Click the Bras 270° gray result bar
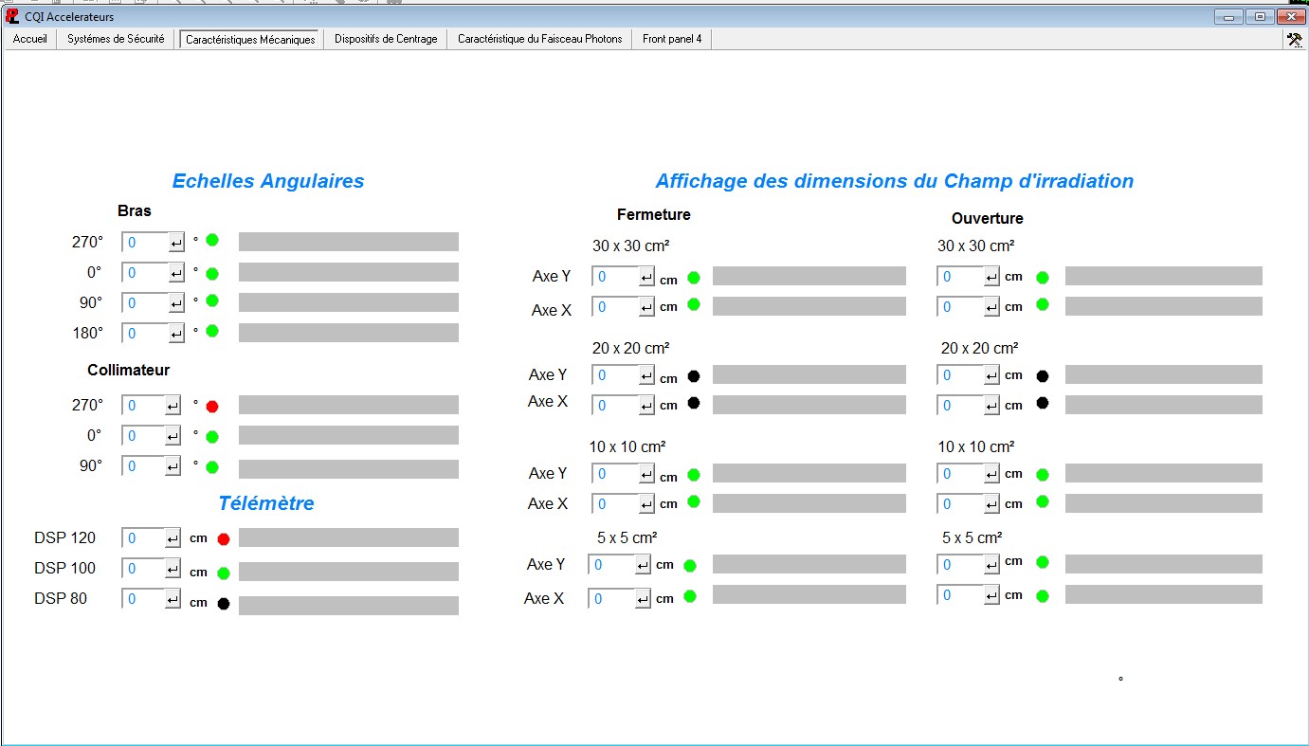Image resolution: width=1309 pixels, height=746 pixels. (x=349, y=242)
